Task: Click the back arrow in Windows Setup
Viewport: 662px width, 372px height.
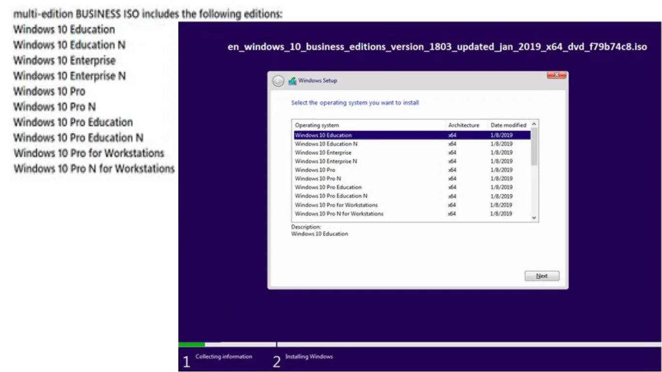Action: point(278,81)
